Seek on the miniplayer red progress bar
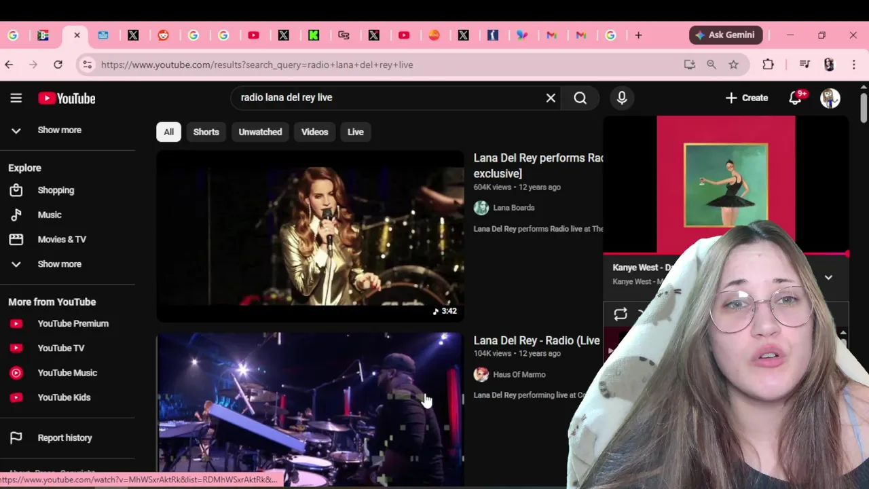869x489 pixels. coord(725,253)
